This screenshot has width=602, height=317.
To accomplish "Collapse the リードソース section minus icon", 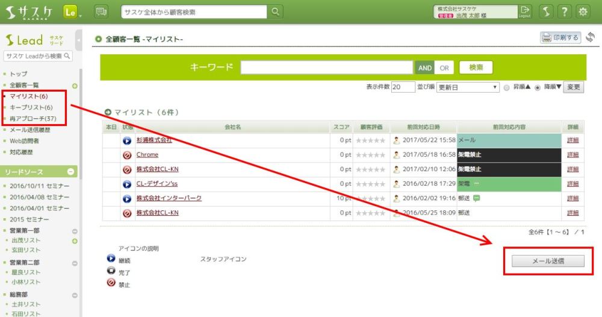I will 70,171.
